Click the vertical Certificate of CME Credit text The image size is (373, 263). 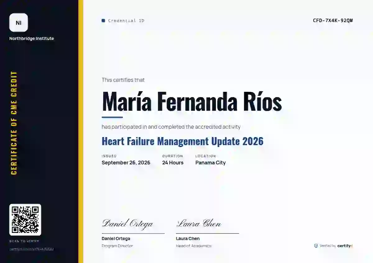(14, 123)
